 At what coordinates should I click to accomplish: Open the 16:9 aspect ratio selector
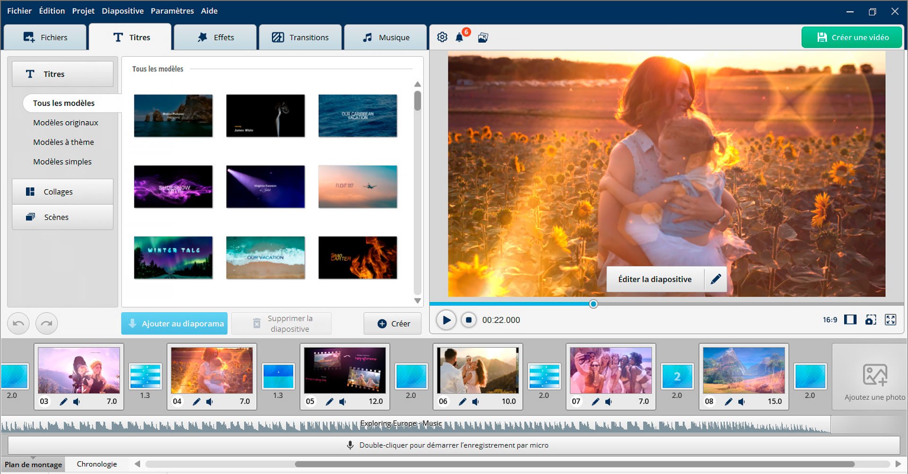(829, 320)
